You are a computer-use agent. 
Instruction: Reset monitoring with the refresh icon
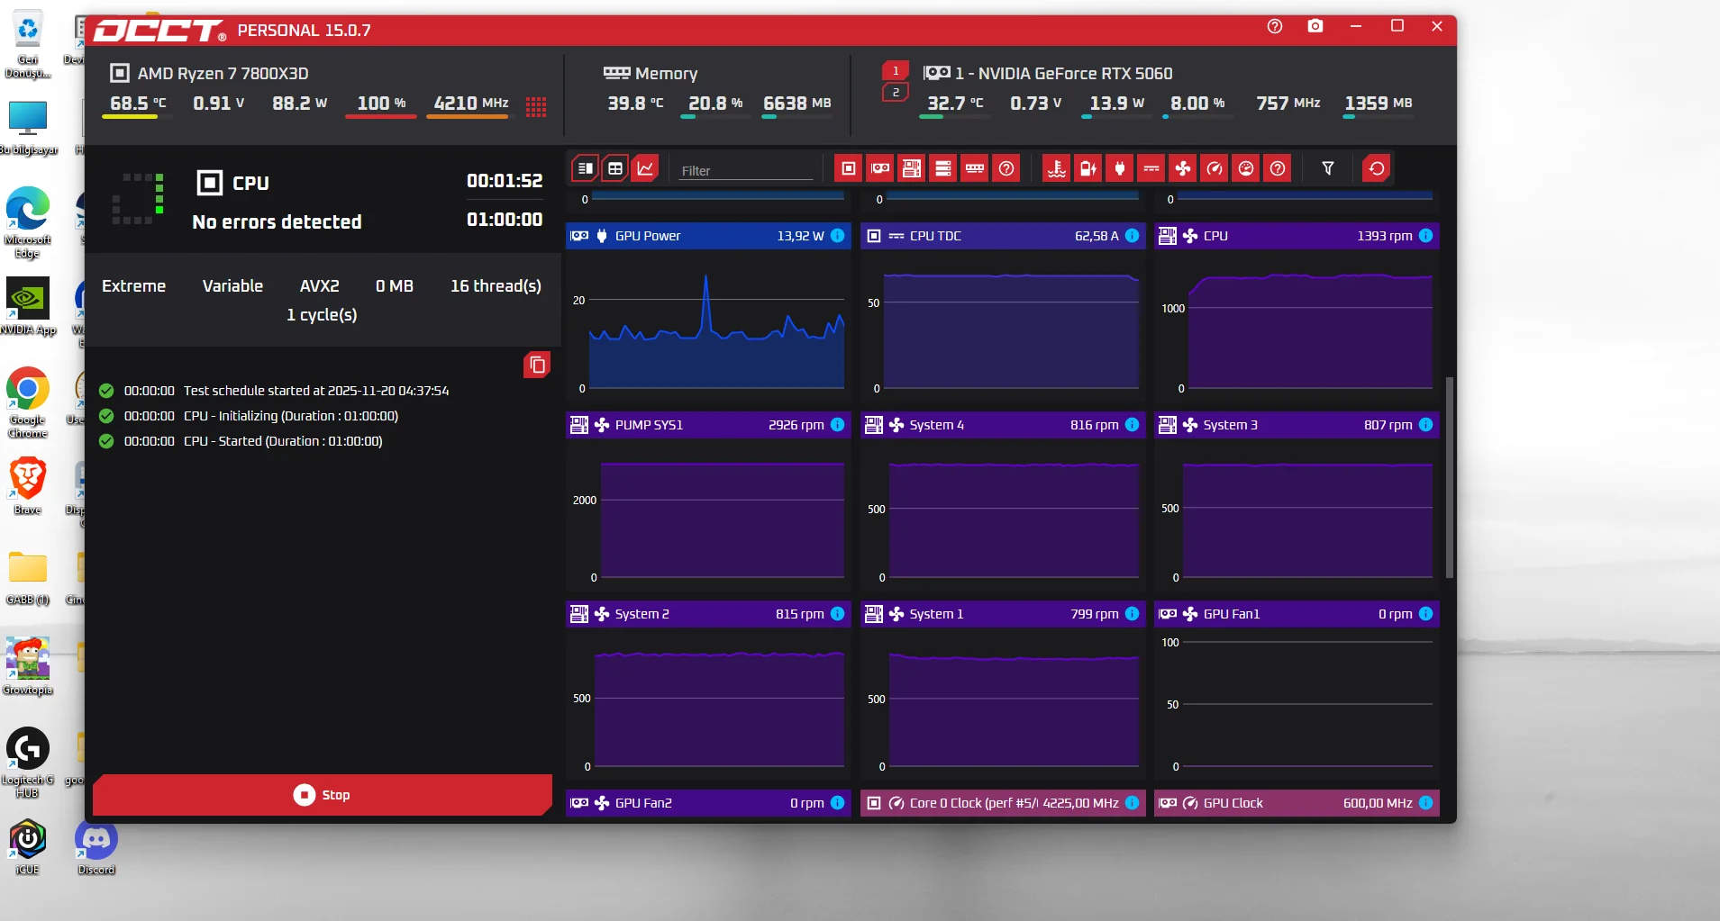[x=1377, y=168]
